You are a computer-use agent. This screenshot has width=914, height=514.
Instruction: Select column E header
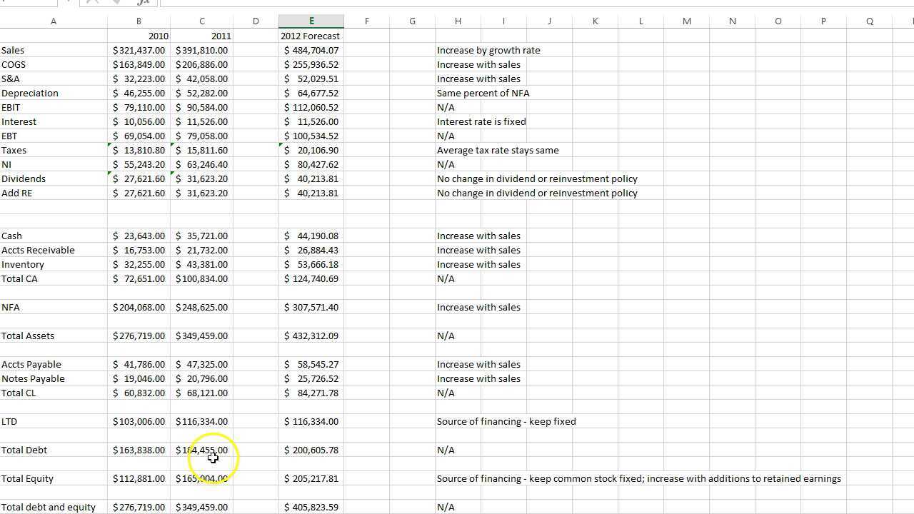click(310, 21)
